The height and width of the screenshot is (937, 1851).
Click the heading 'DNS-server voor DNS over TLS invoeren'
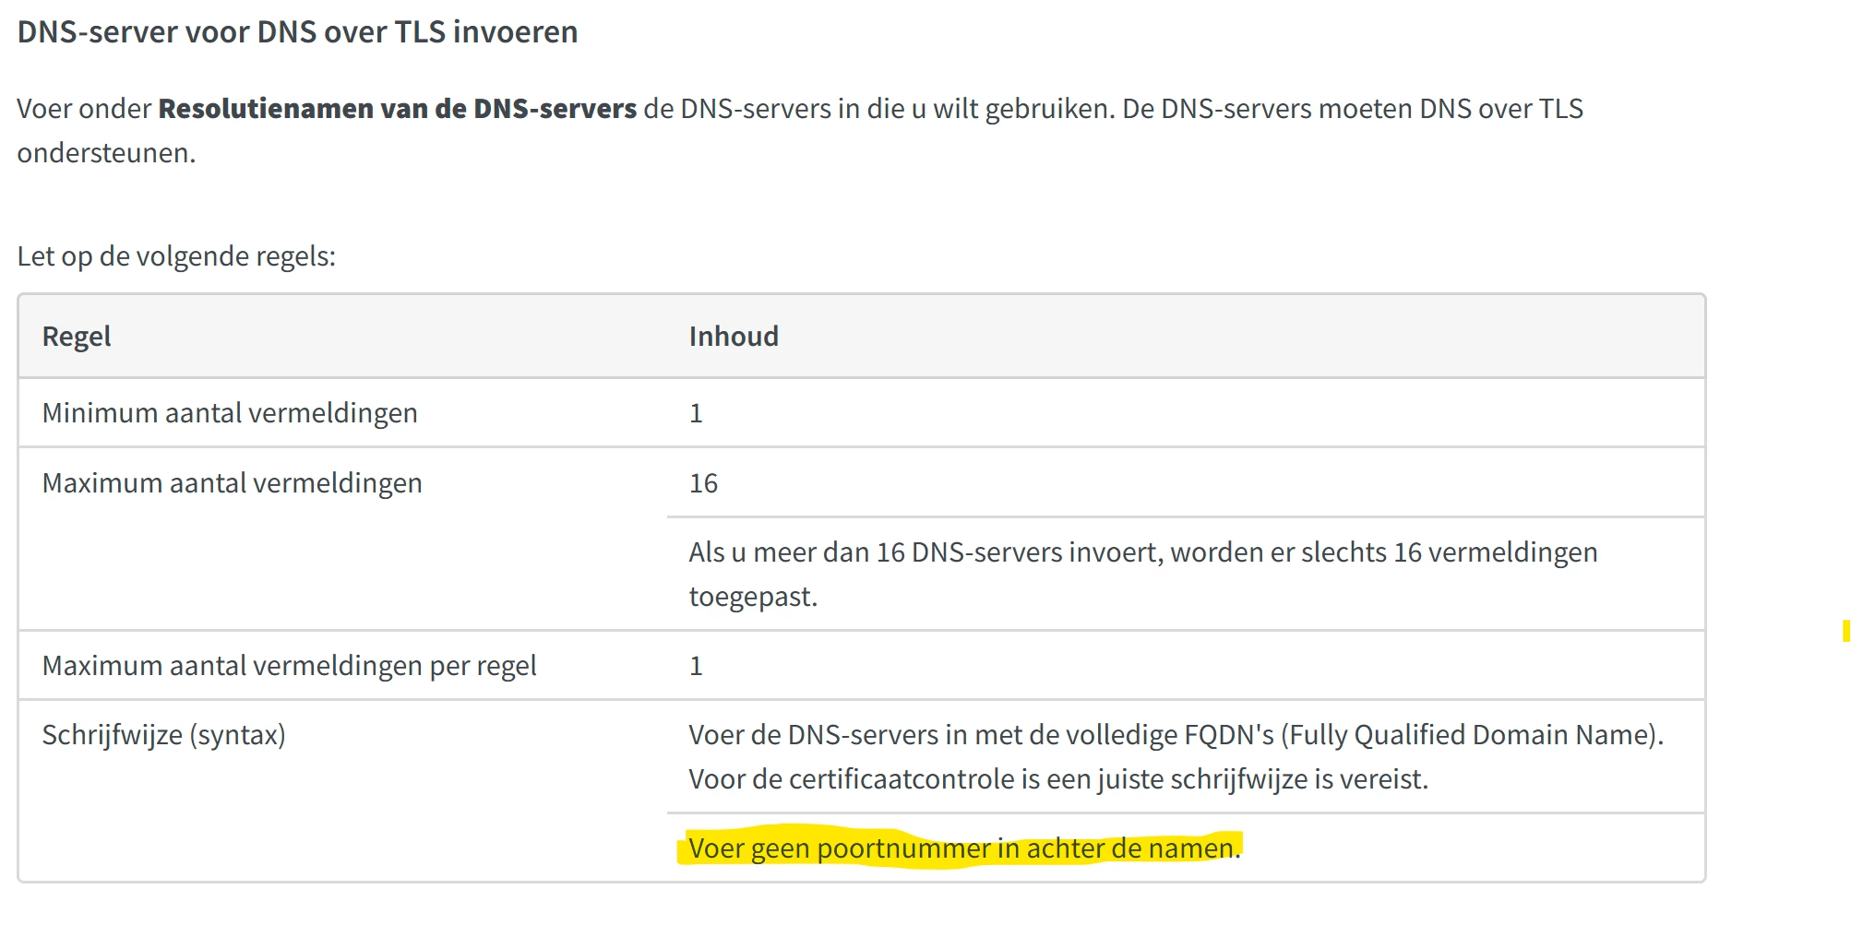[x=297, y=32]
